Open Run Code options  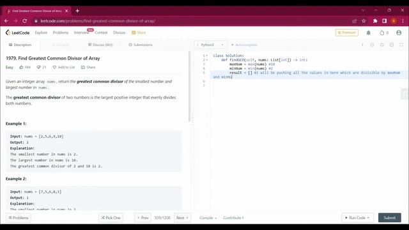point(357,218)
